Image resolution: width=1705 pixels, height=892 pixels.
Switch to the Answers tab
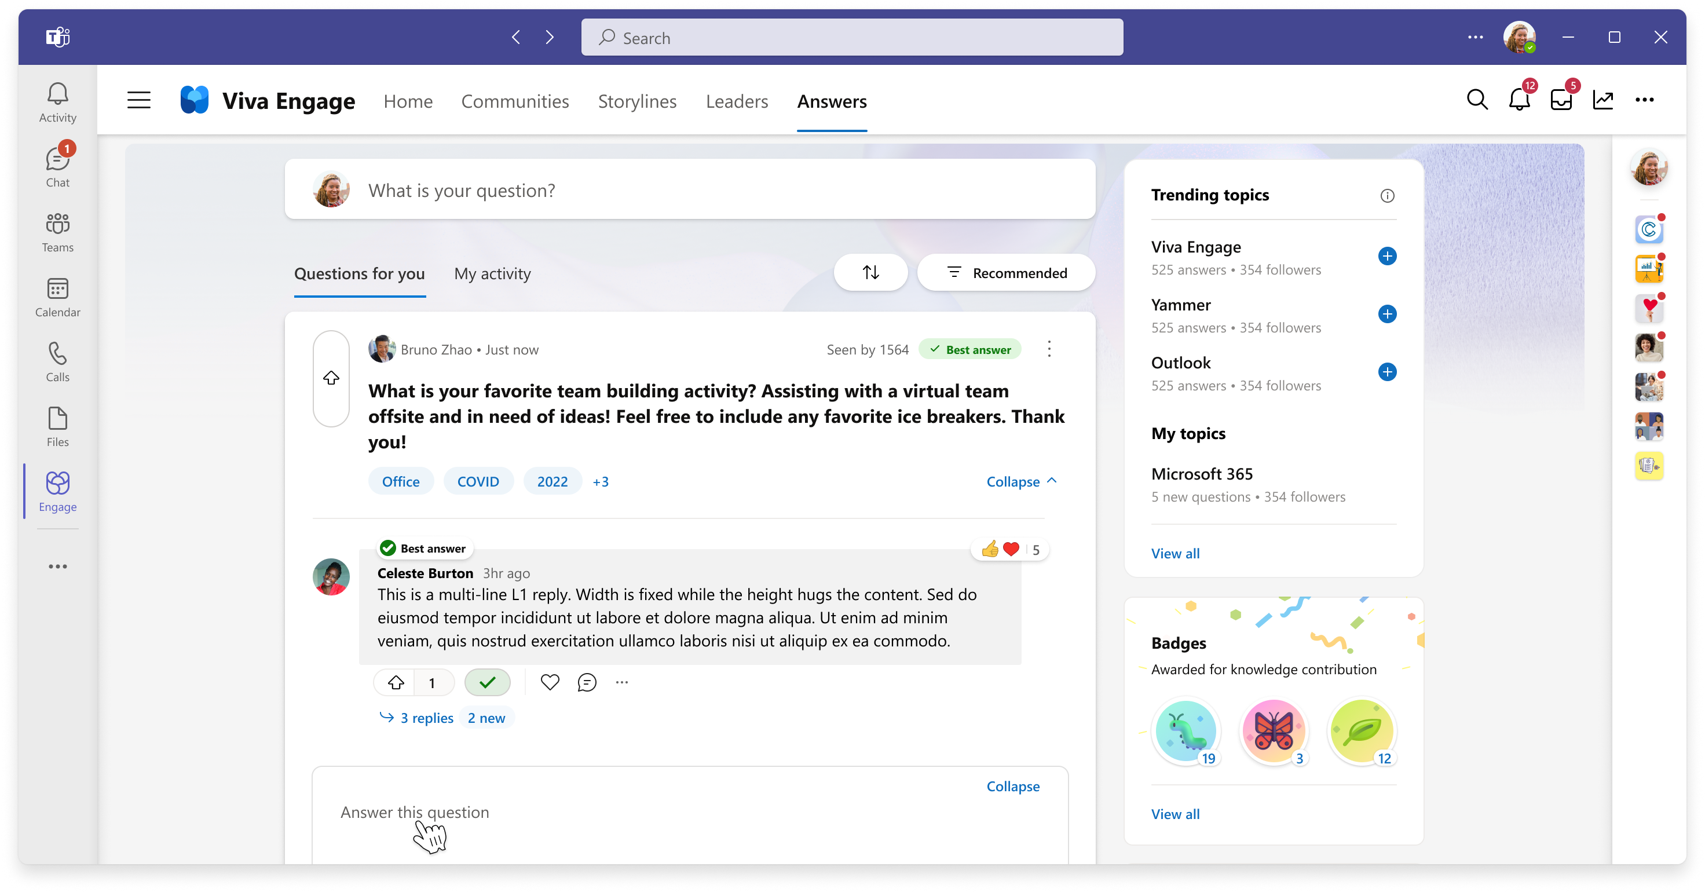832,100
